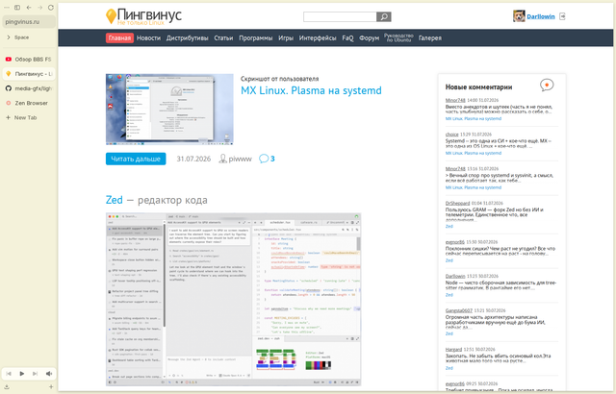Toggle the Zen sidebar panel icon
Screen dimensions: 616x394
[x=17, y=8]
